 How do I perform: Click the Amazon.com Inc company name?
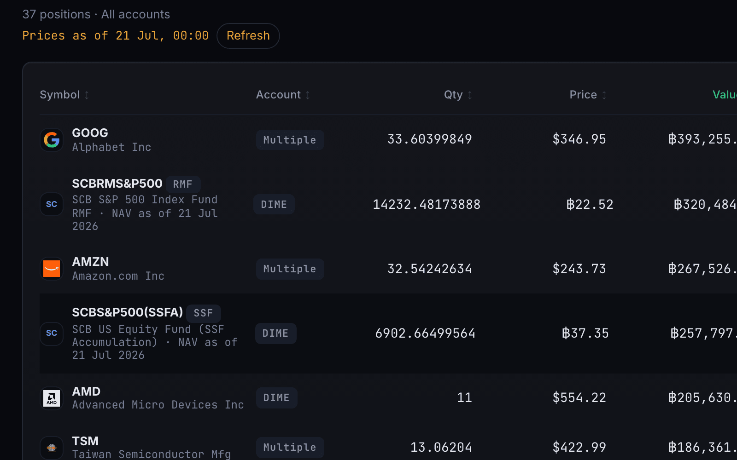coord(118,276)
